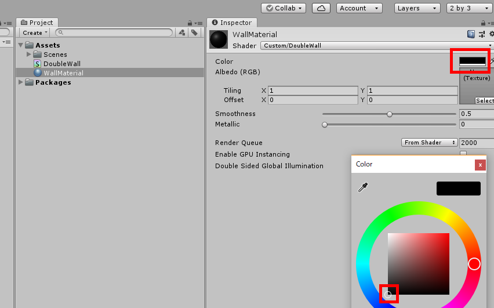Click the Smoothness value field
The height and width of the screenshot is (308, 494).
(477, 114)
